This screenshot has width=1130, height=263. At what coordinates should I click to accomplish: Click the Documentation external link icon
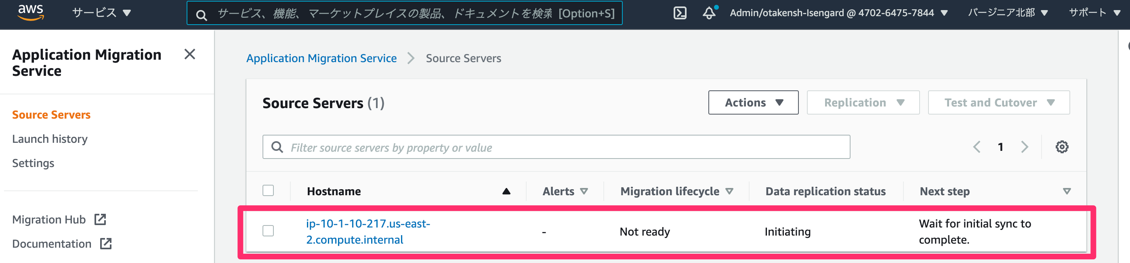[x=106, y=243]
